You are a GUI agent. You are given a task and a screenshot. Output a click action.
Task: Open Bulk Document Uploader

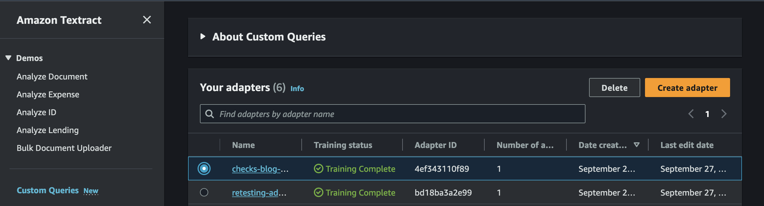pyautogui.click(x=64, y=148)
